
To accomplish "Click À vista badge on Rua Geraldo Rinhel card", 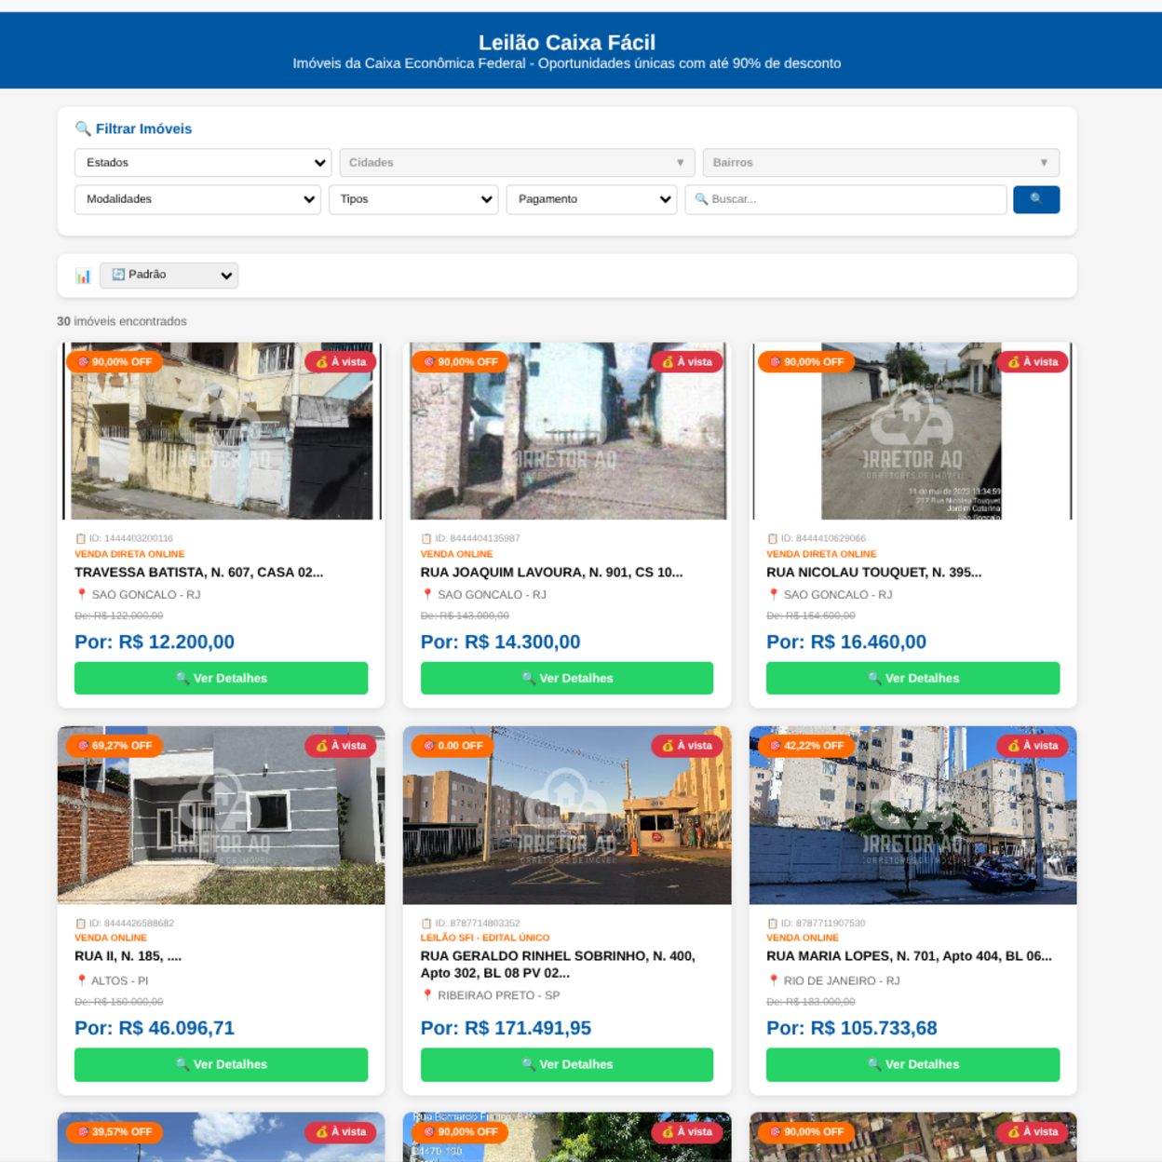I will click(687, 746).
